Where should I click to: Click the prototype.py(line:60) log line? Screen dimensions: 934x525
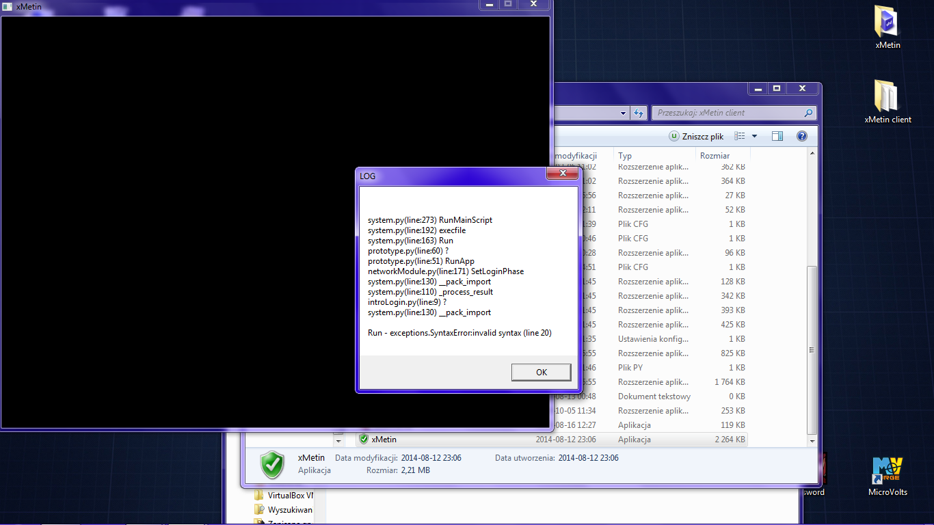point(408,251)
